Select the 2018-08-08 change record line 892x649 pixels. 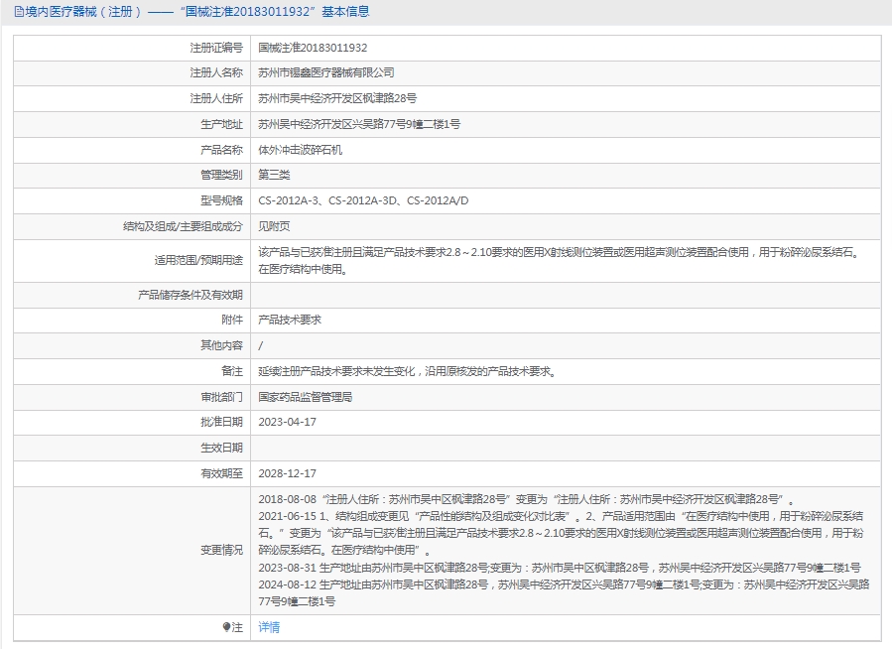pos(527,499)
